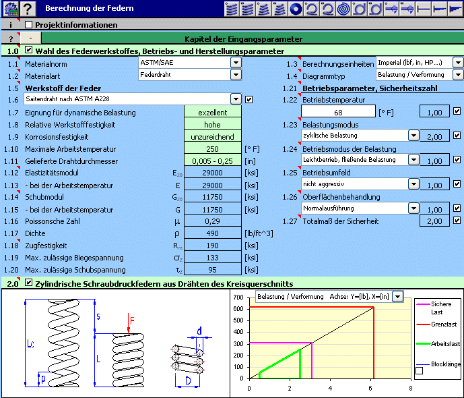The image size is (464, 398).
Task: Select torsion spring, rectangular wire icon
Action: pos(376,8)
